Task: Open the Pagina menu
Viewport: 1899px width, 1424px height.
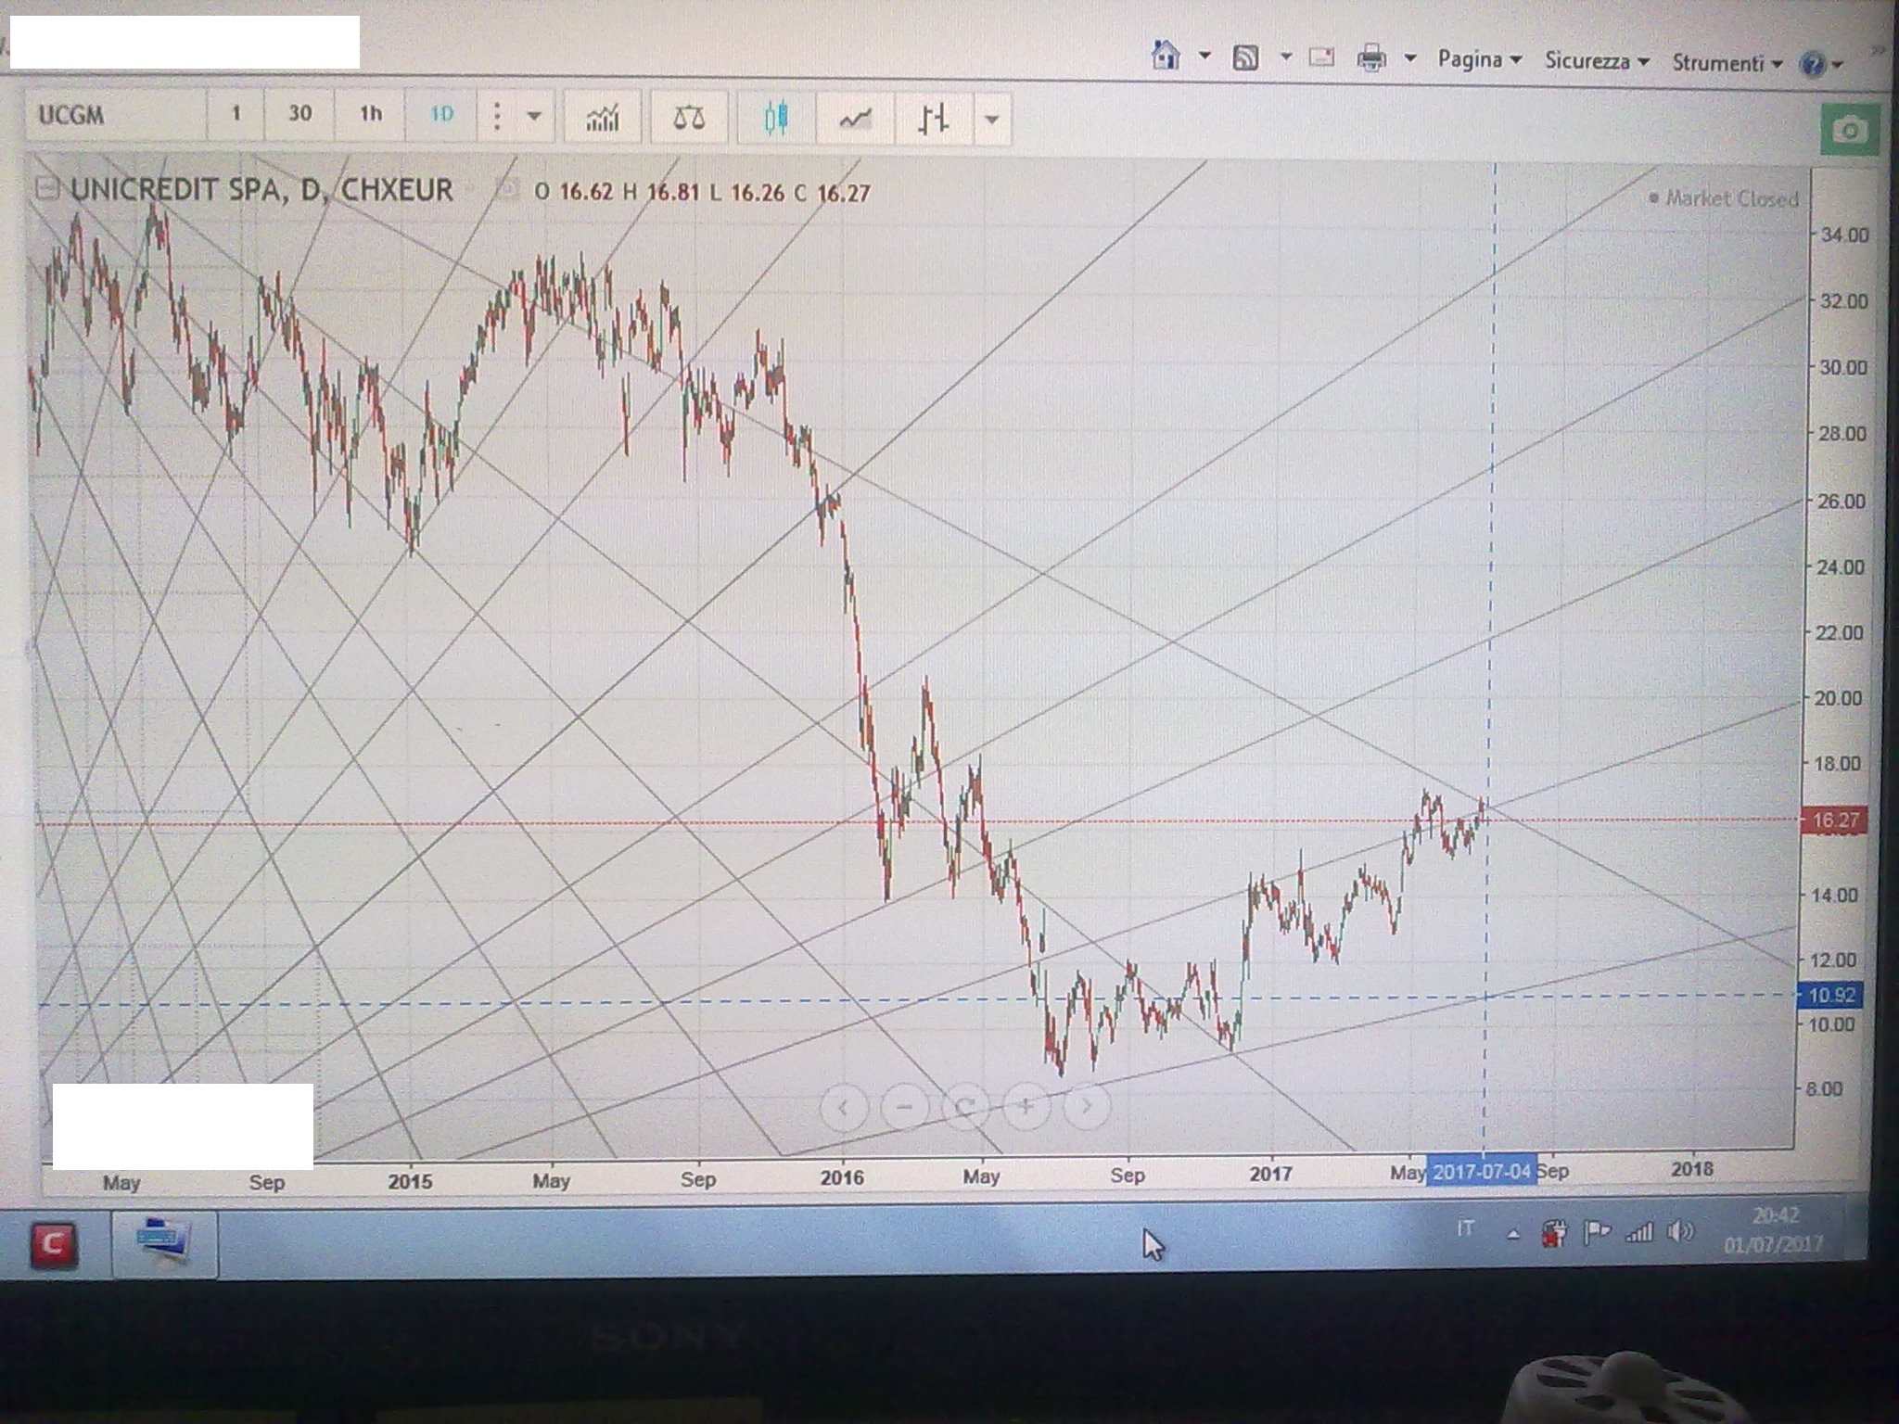Action: [x=1480, y=59]
